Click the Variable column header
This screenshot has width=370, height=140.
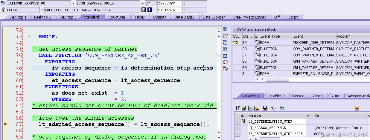(x=277, y=115)
